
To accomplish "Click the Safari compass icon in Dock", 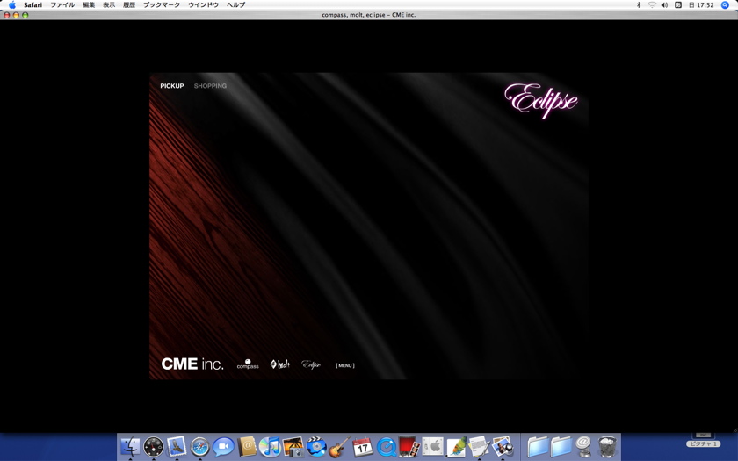I will pos(199,446).
